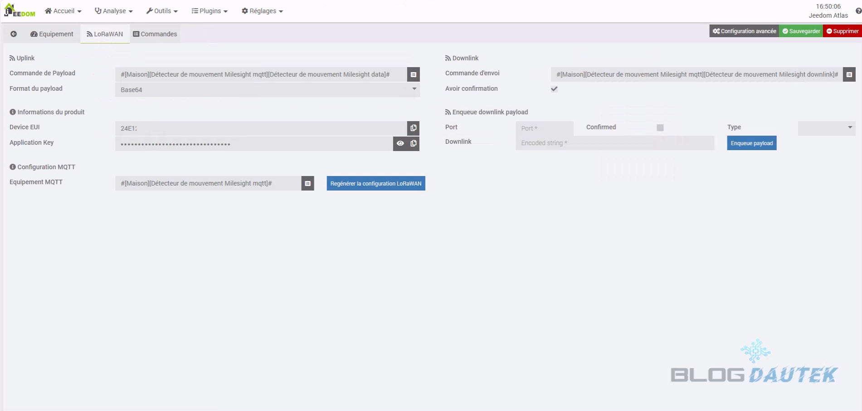Copy the Device EUI value
This screenshot has width=862, height=411.
[x=413, y=128]
